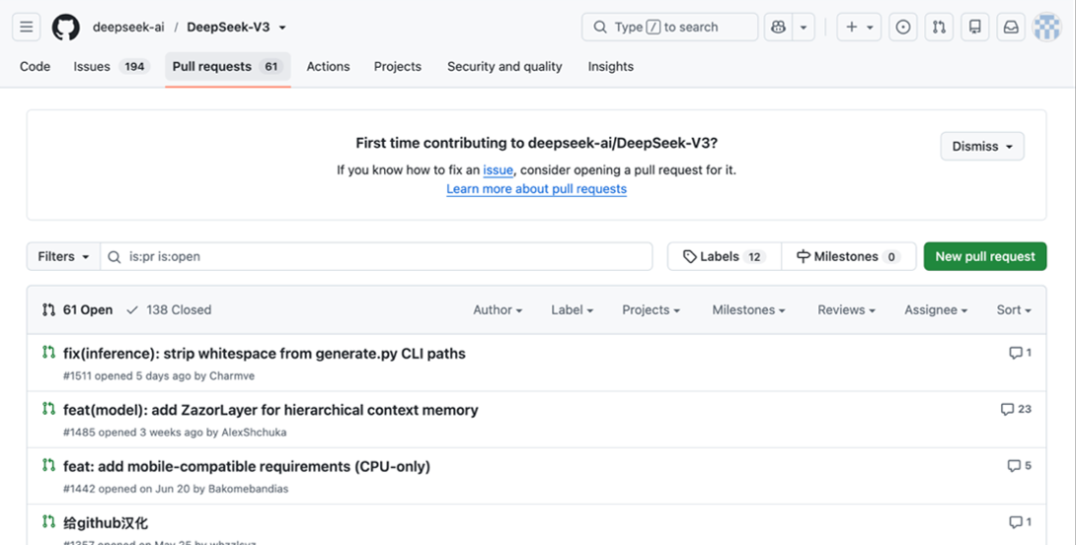This screenshot has height=545, width=1076.
Task: Open the Actions tab
Action: point(328,66)
